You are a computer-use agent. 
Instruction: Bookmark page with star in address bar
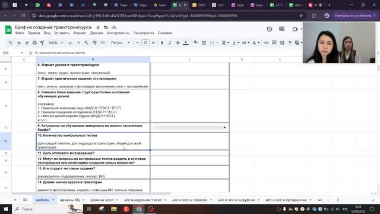301,16
